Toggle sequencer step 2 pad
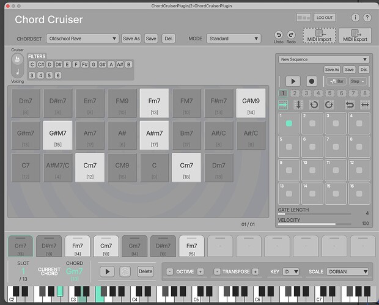 [312, 123]
